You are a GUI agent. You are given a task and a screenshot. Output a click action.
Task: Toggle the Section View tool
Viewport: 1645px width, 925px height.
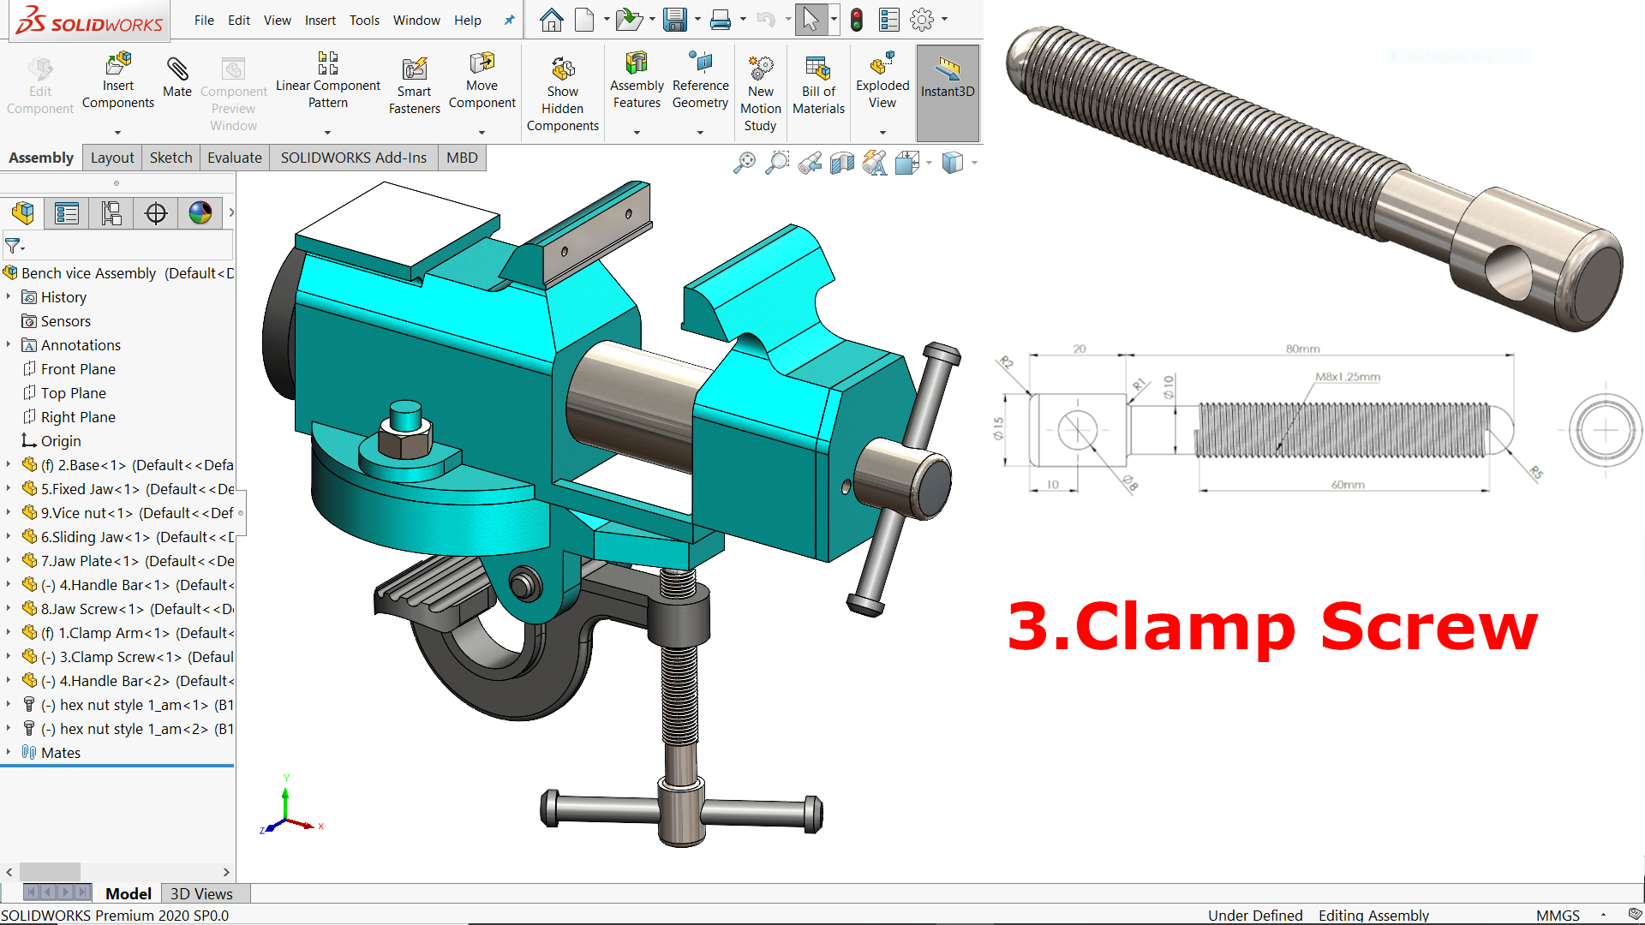point(842,162)
